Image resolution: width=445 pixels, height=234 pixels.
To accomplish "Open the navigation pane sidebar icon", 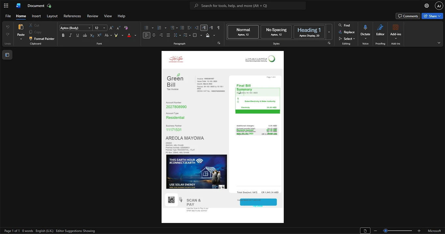I will click(x=7, y=55).
